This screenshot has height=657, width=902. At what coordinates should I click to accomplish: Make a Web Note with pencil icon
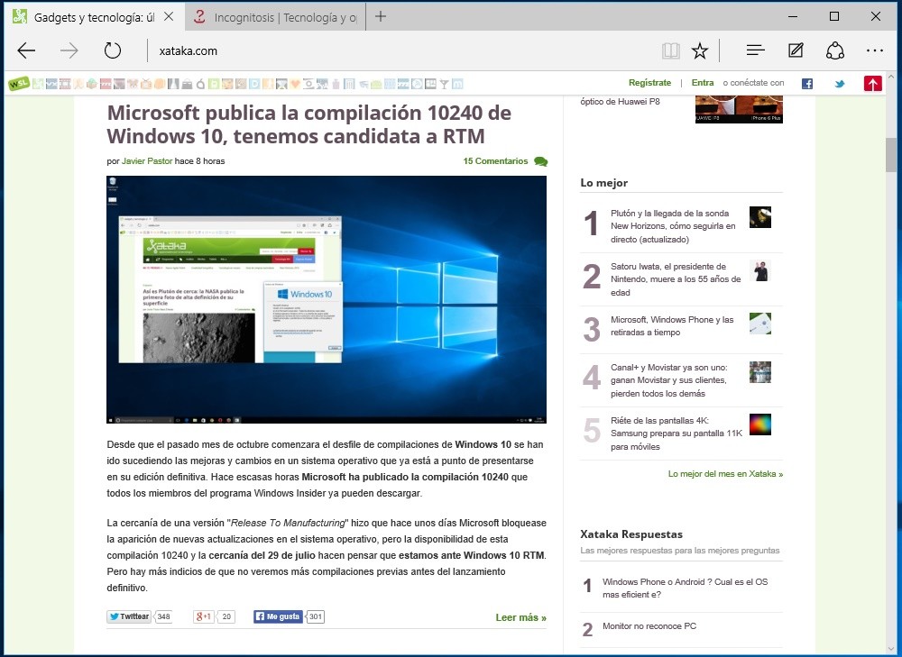(x=796, y=50)
